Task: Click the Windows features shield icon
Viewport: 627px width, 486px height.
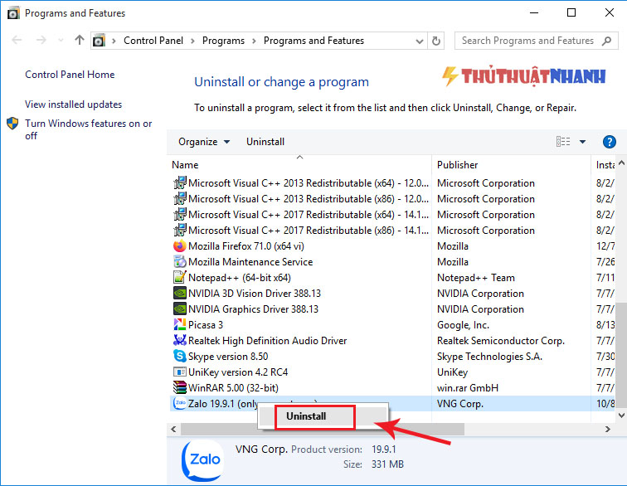Action: coord(12,124)
